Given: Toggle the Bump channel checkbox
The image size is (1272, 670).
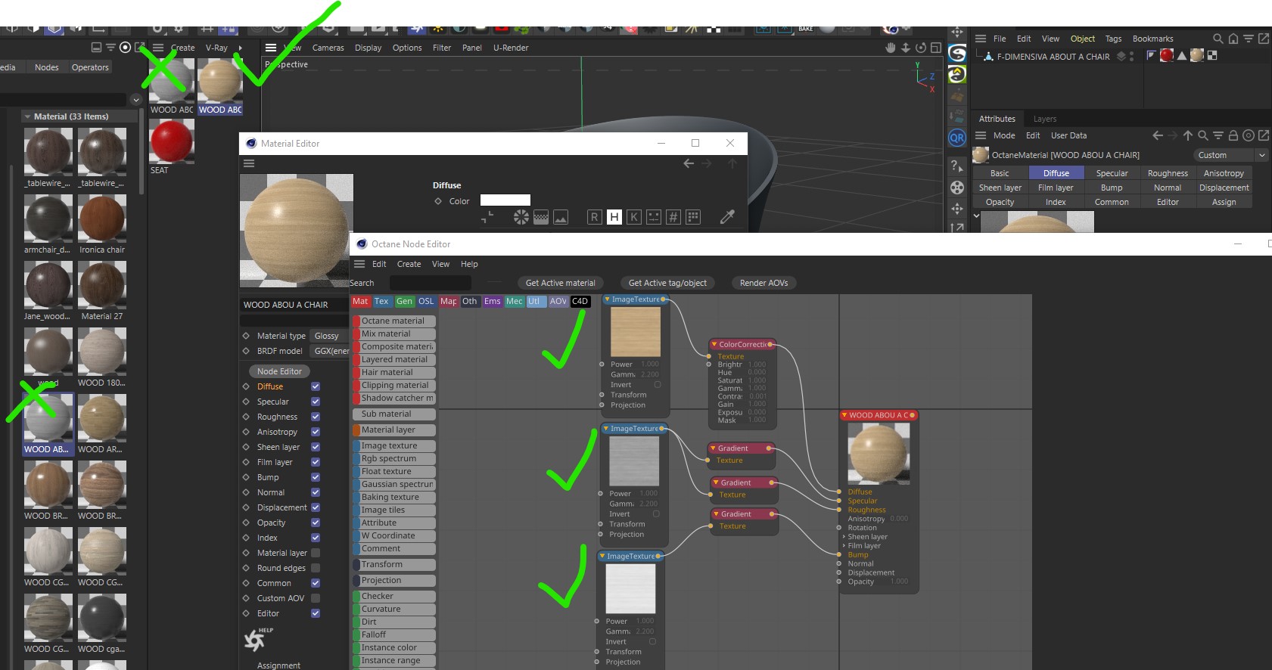Looking at the screenshot, I should click(316, 477).
